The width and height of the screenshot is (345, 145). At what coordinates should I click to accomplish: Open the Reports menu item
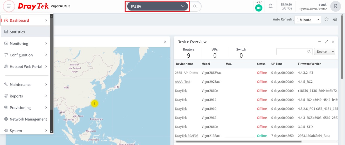pos(25,96)
